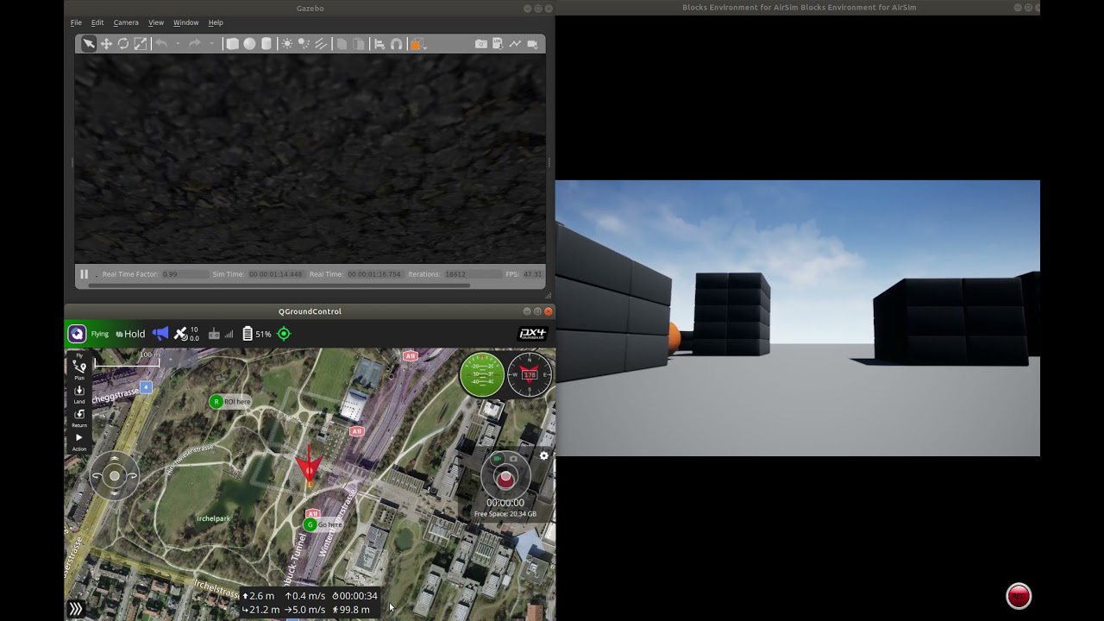This screenshot has width=1104, height=621.
Task: Click the redo arrow in Gazebo toolbar
Action: tap(195, 44)
